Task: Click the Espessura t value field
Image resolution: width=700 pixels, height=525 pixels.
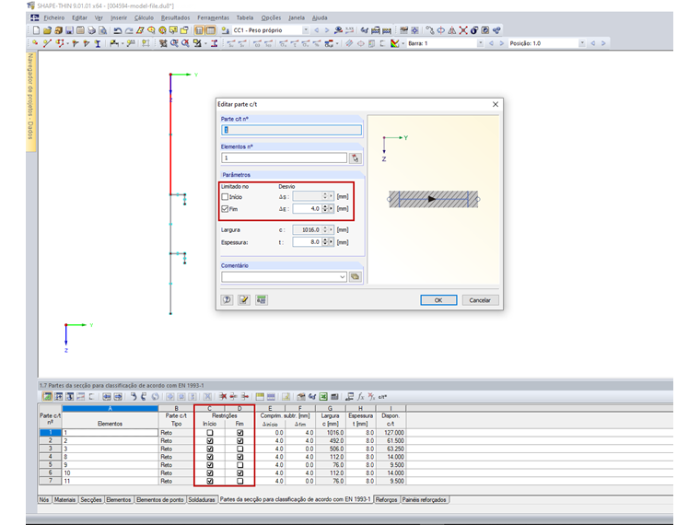Action: point(307,242)
